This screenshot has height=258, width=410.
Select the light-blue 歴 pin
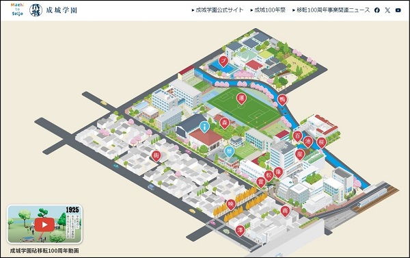click(230, 151)
